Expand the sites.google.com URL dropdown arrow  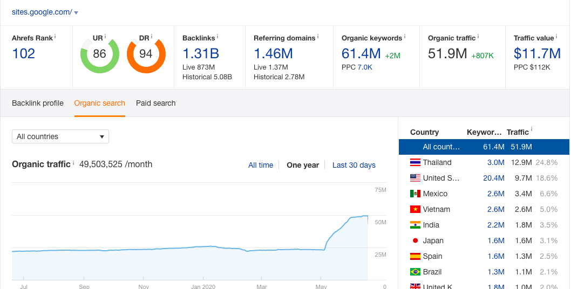(x=76, y=13)
